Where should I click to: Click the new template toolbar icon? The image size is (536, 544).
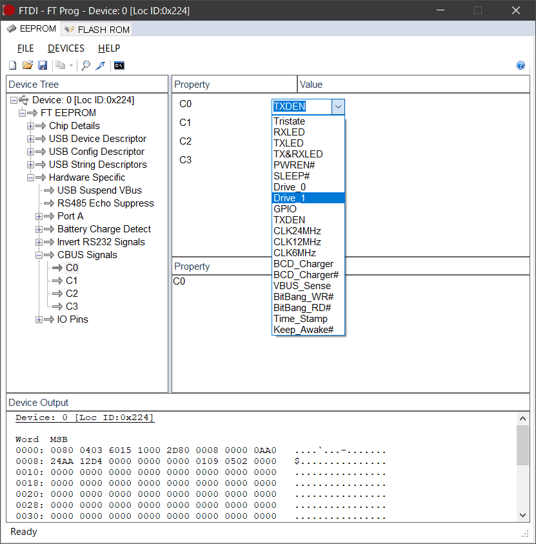click(x=13, y=65)
